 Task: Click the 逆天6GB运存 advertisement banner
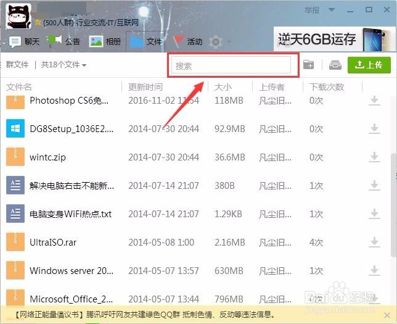click(x=334, y=39)
